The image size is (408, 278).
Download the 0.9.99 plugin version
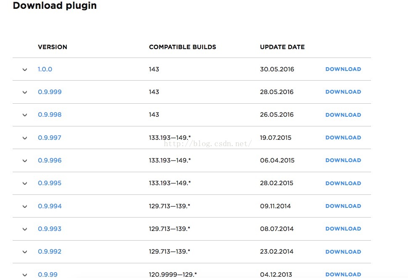pos(343,274)
